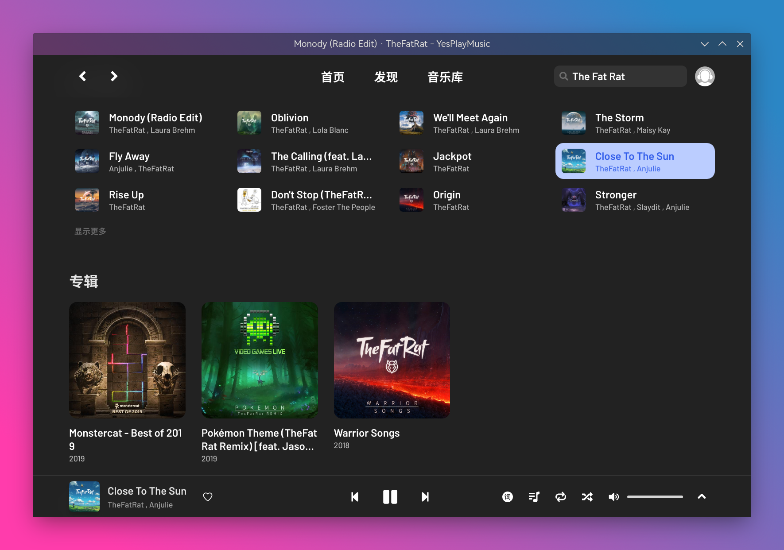Open the lyrics (词) view
Screen dimensions: 784x550
click(x=507, y=496)
